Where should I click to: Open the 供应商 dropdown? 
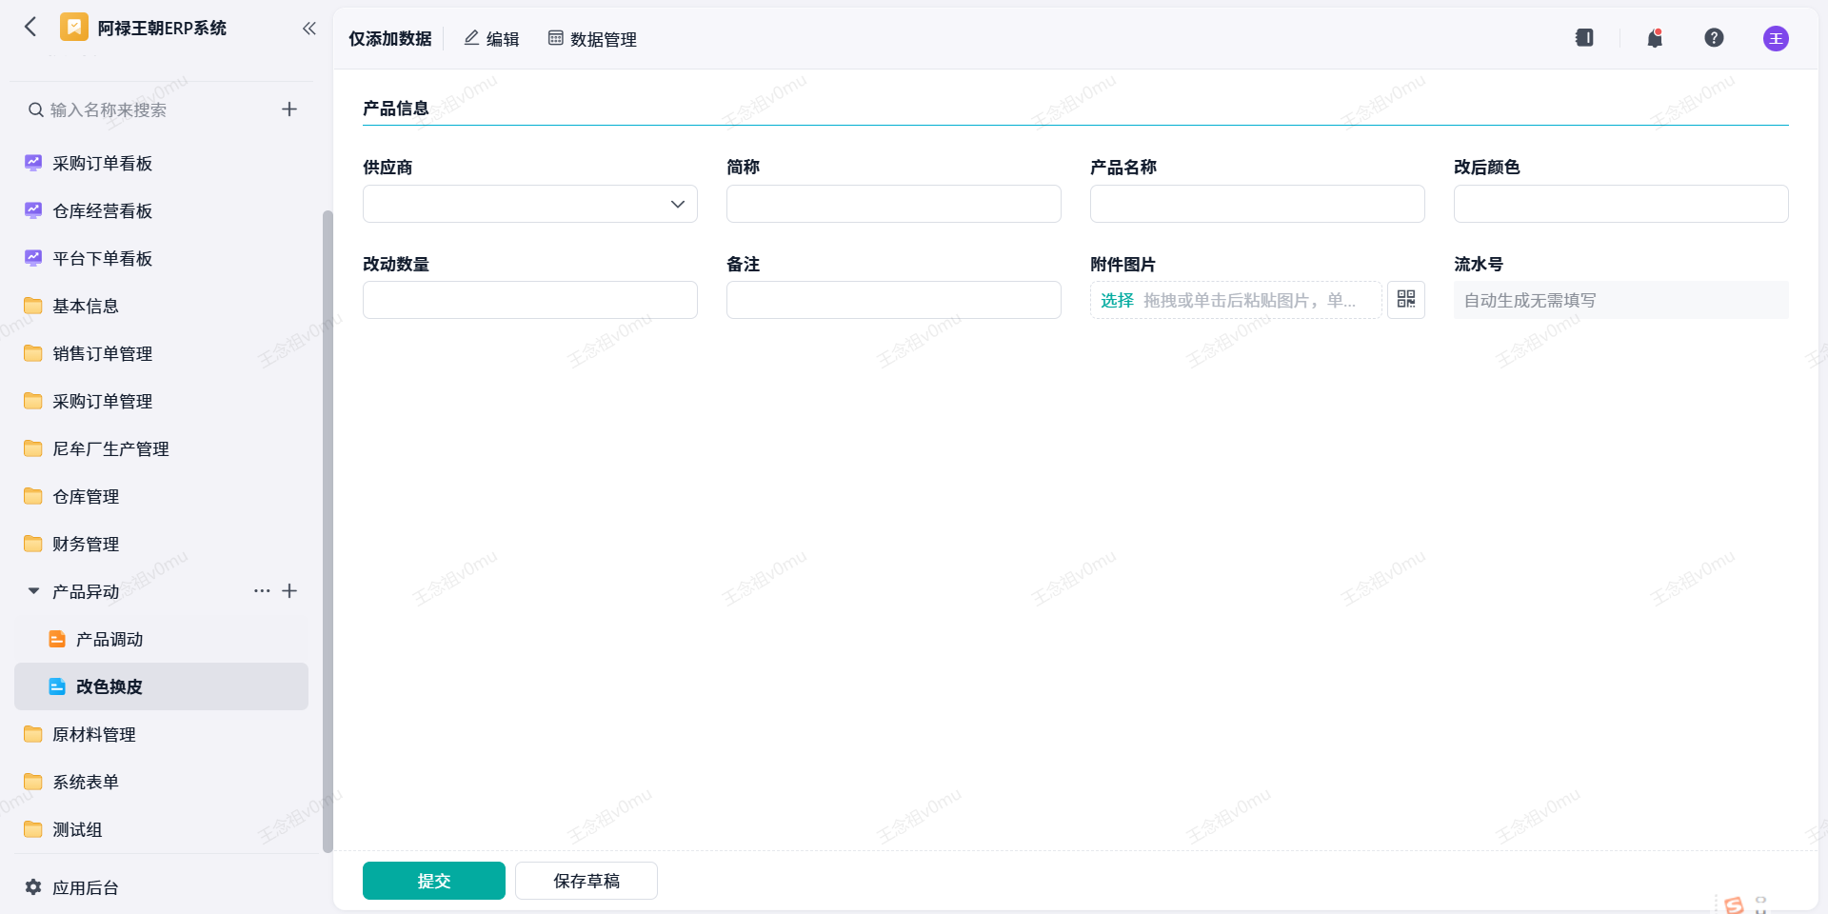[x=530, y=204]
